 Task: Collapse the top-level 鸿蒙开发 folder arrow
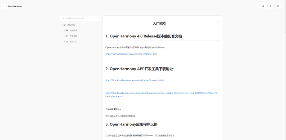(62, 25)
